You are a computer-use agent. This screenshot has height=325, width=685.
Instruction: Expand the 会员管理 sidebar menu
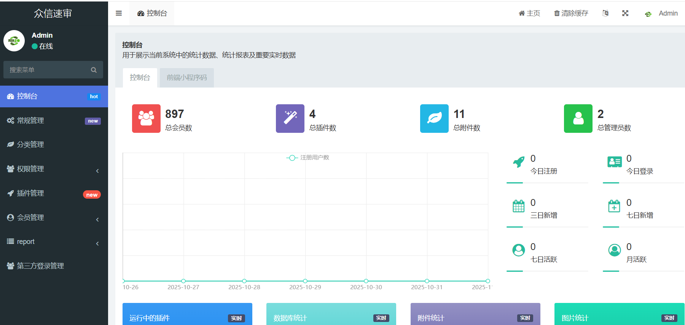coord(53,218)
